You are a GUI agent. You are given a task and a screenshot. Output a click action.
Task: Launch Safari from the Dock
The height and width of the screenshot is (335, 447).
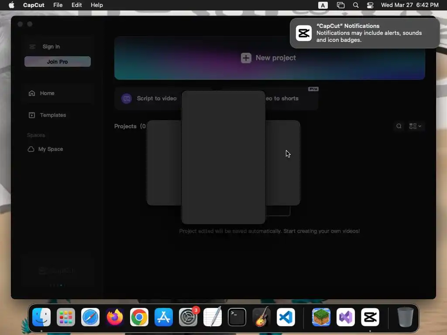(90, 317)
